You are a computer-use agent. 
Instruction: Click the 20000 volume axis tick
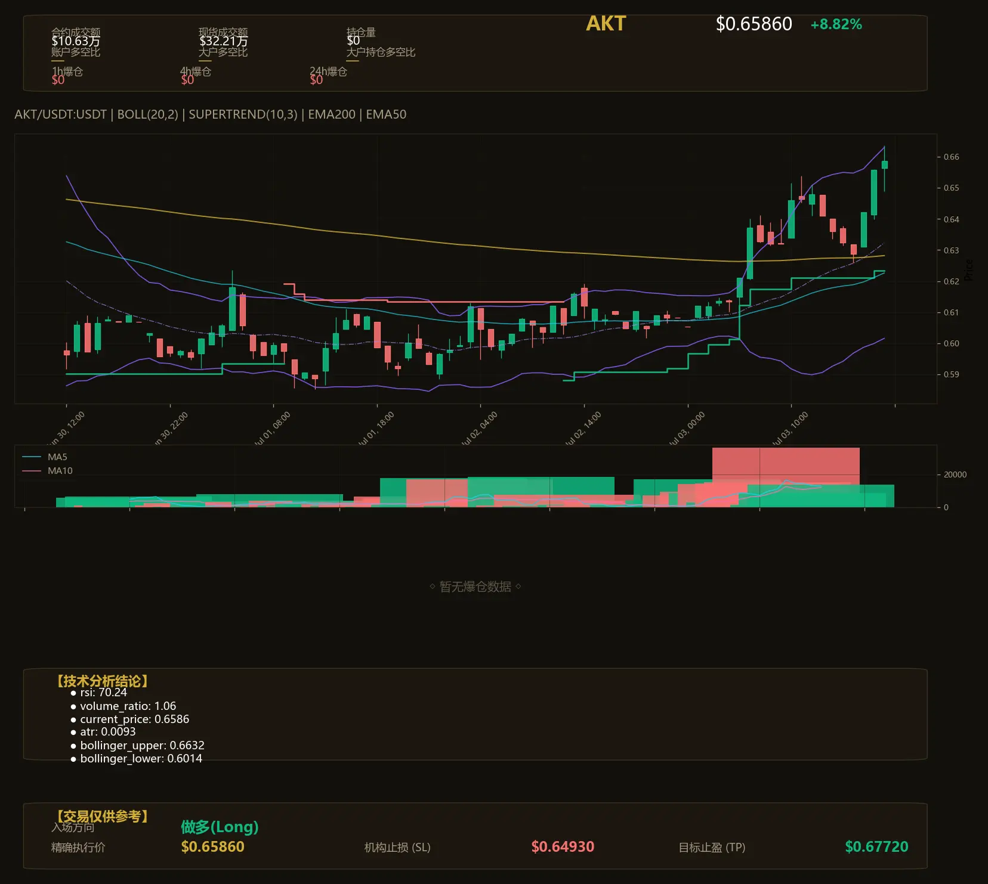click(955, 474)
